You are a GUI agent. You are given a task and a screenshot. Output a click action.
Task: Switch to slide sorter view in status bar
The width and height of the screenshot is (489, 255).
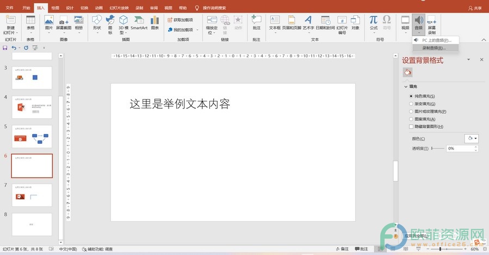coord(393,249)
